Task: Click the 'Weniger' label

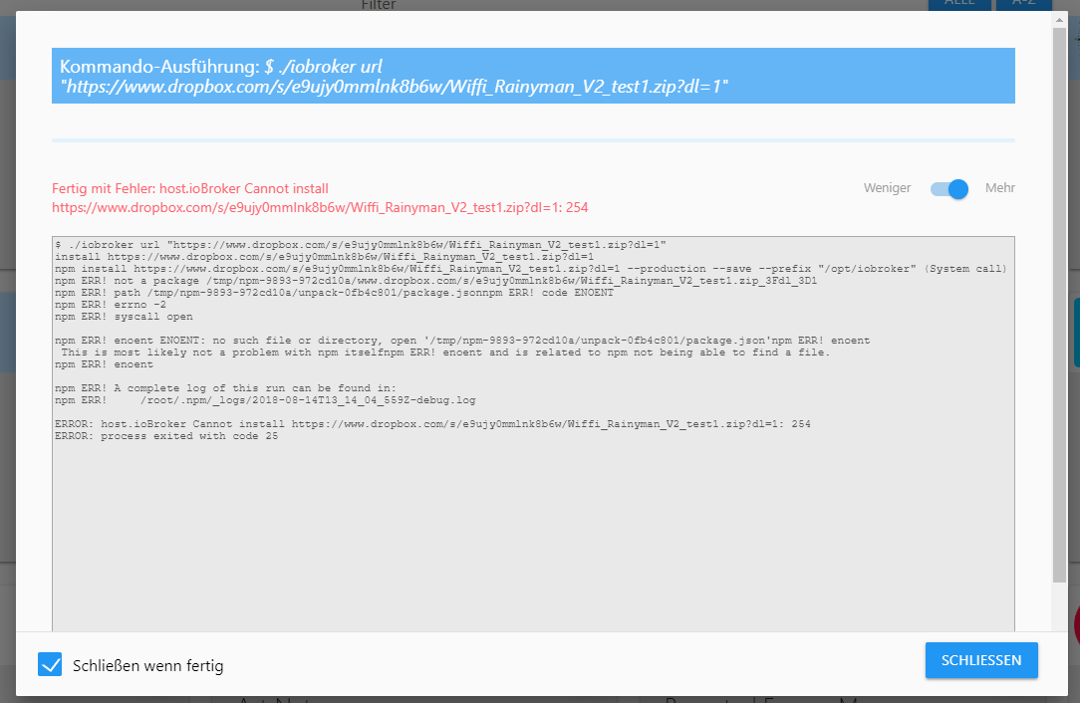Action: pos(887,188)
